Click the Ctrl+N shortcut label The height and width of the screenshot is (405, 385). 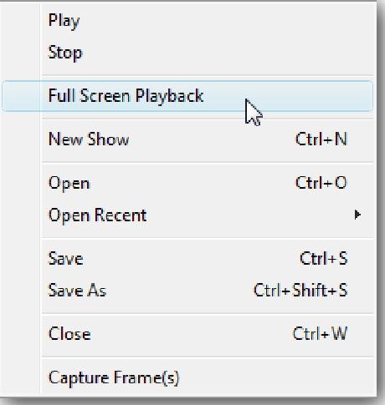(x=321, y=139)
